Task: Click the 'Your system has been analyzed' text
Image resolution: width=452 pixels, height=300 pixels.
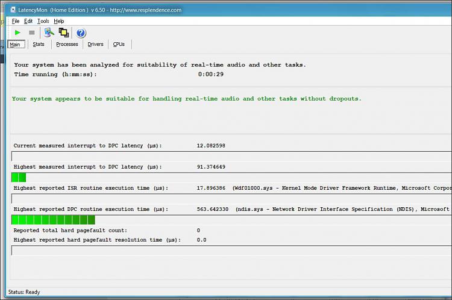Action: click(160, 65)
